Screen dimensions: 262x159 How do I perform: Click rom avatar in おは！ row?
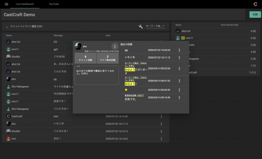click(x=8, y=138)
